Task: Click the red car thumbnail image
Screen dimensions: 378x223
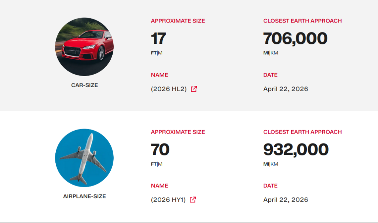Action: [x=85, y=47]
